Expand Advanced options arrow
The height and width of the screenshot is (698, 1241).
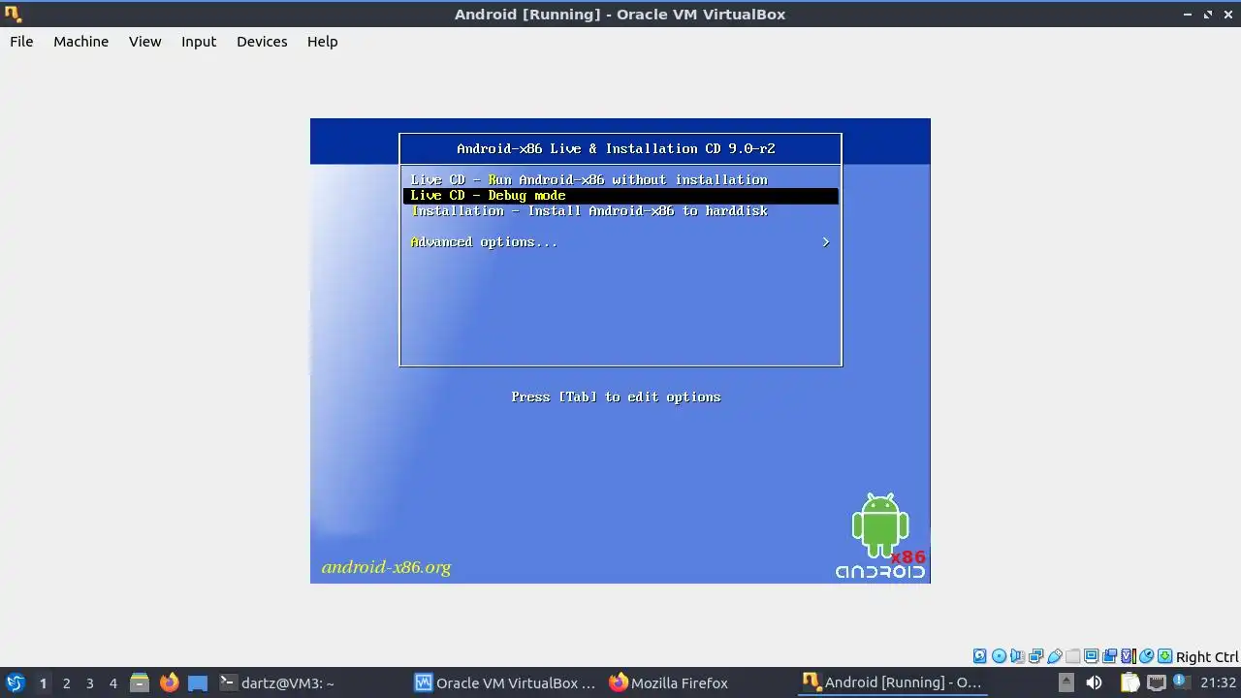click(x=826, y=242)
